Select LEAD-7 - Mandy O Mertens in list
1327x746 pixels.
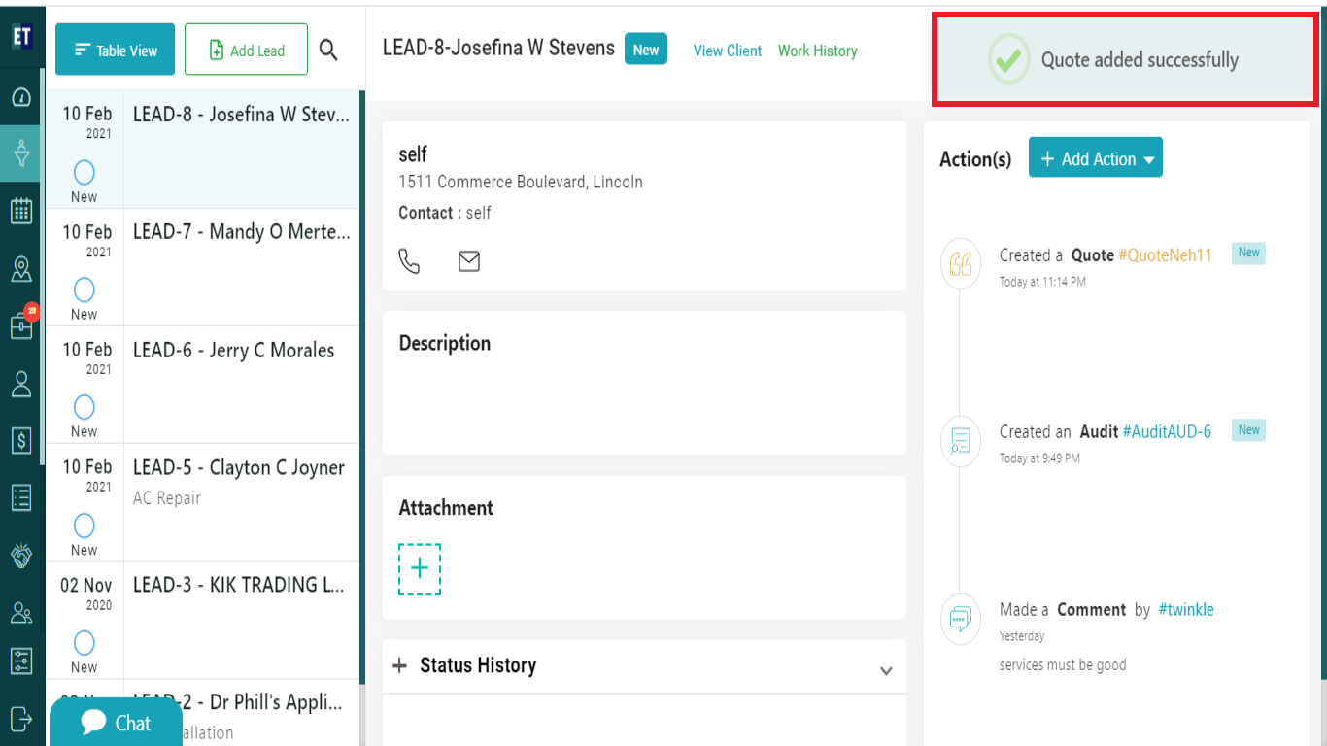coord(202,268)
